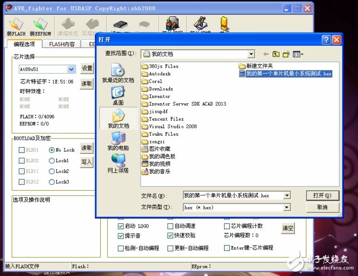
Task: Open 网上邻居 in the places bar
Action: (x=118, y=162)
